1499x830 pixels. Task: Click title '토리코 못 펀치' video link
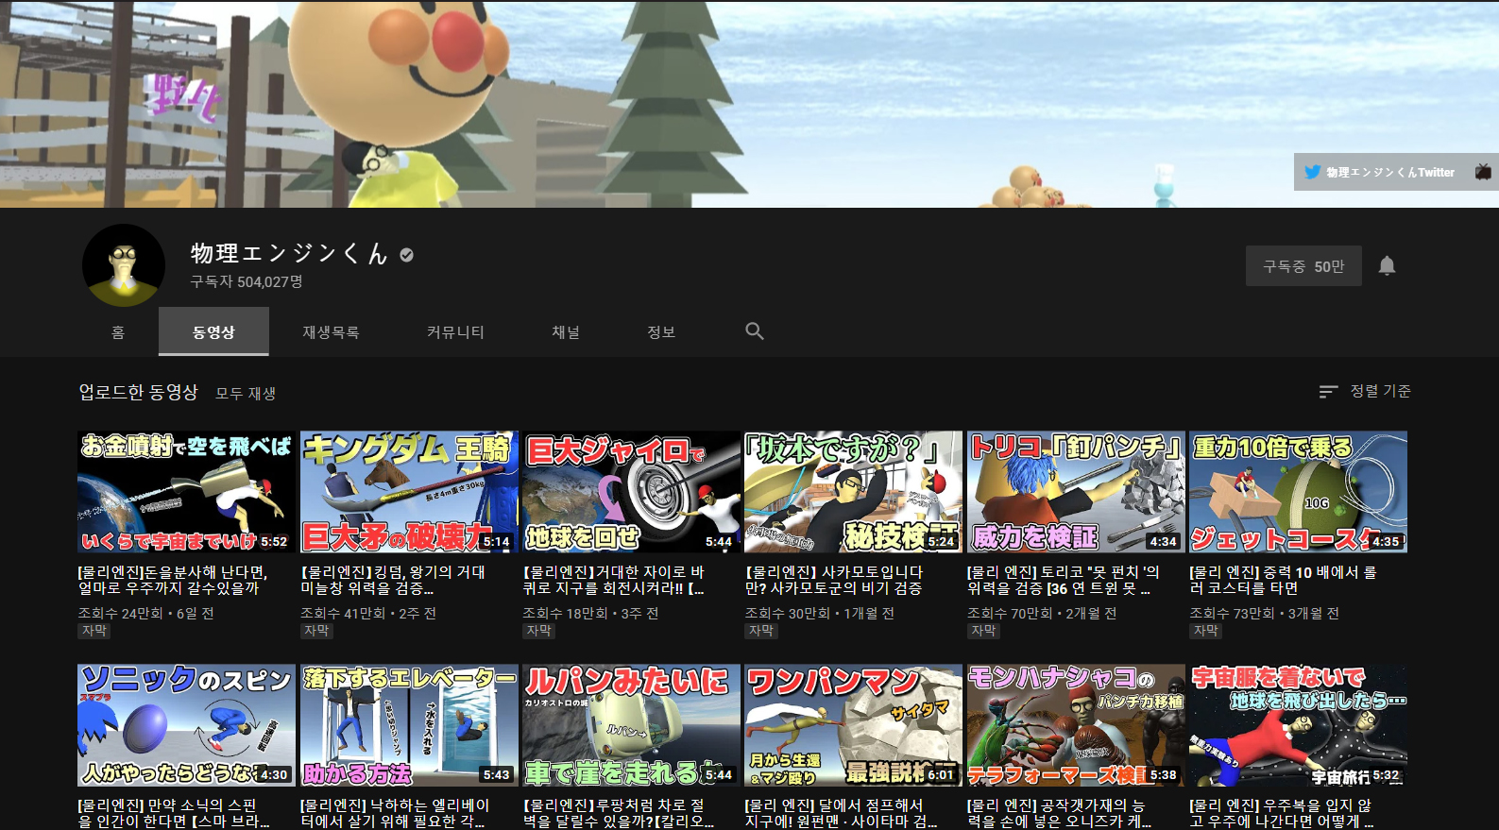[1064, 580]
